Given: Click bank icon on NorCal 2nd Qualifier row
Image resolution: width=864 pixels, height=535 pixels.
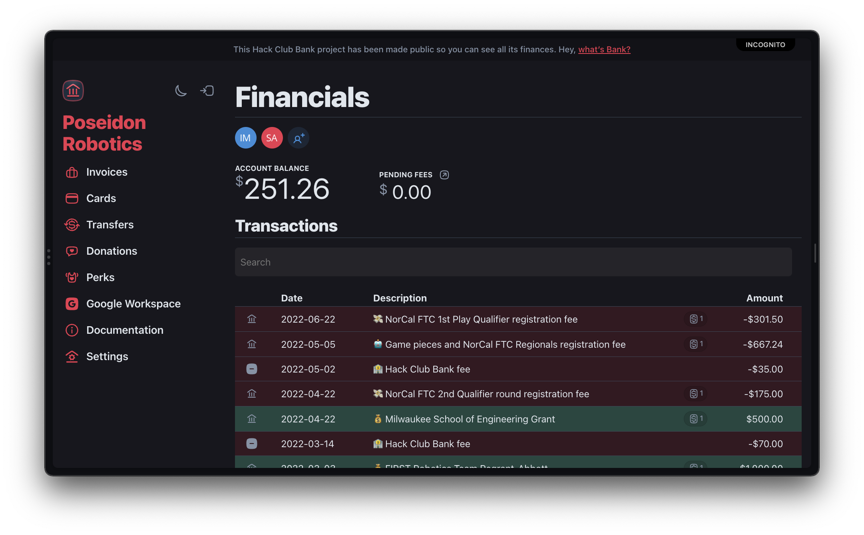Looking at the screenshot, I should tap(252, 394).
